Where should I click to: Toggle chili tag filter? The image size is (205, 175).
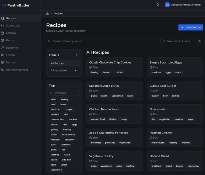(x=66, y=115)
